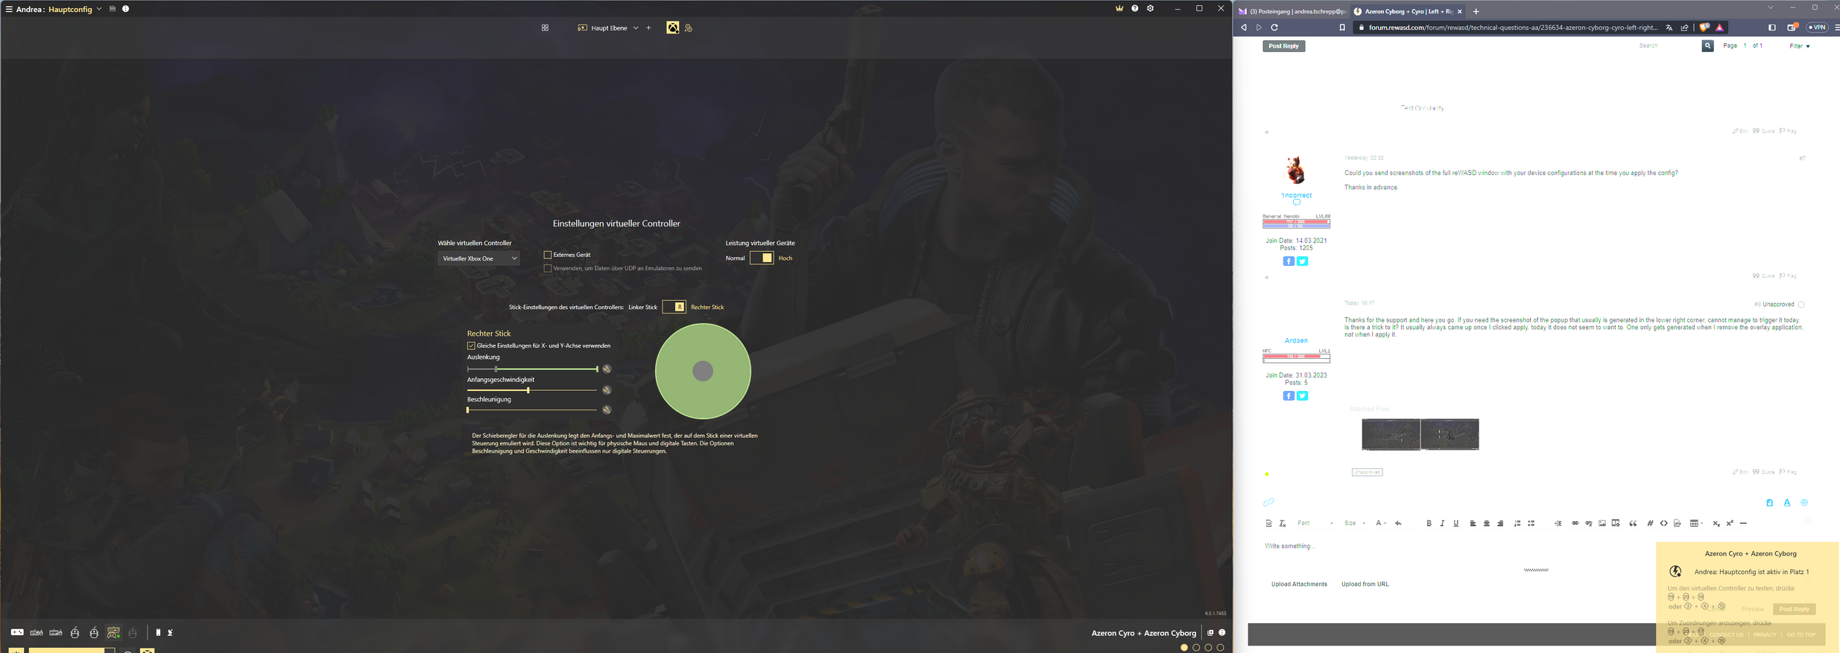1840x653 pixels.
Task: Uncheck same settings for X- and Y-axis
Action: pos(471,345)
